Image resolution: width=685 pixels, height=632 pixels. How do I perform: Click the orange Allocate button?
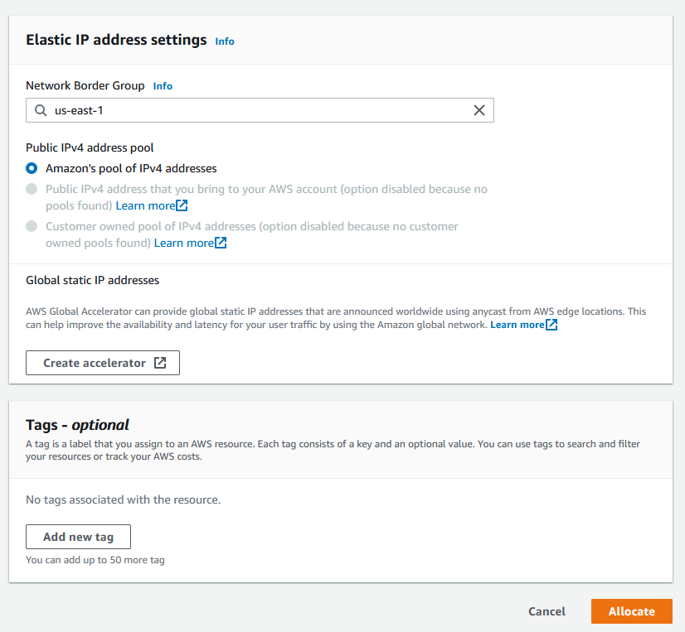[x=632, y=611]
